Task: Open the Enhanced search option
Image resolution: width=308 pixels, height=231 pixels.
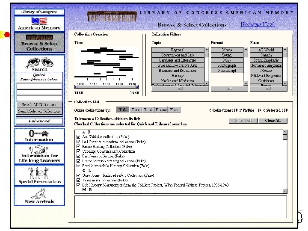Action: pos(39,121)
